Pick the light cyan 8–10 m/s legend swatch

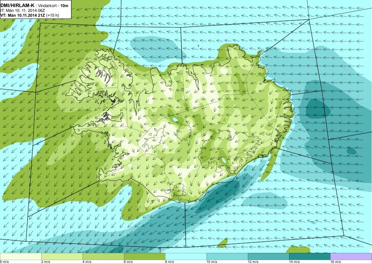186,257
